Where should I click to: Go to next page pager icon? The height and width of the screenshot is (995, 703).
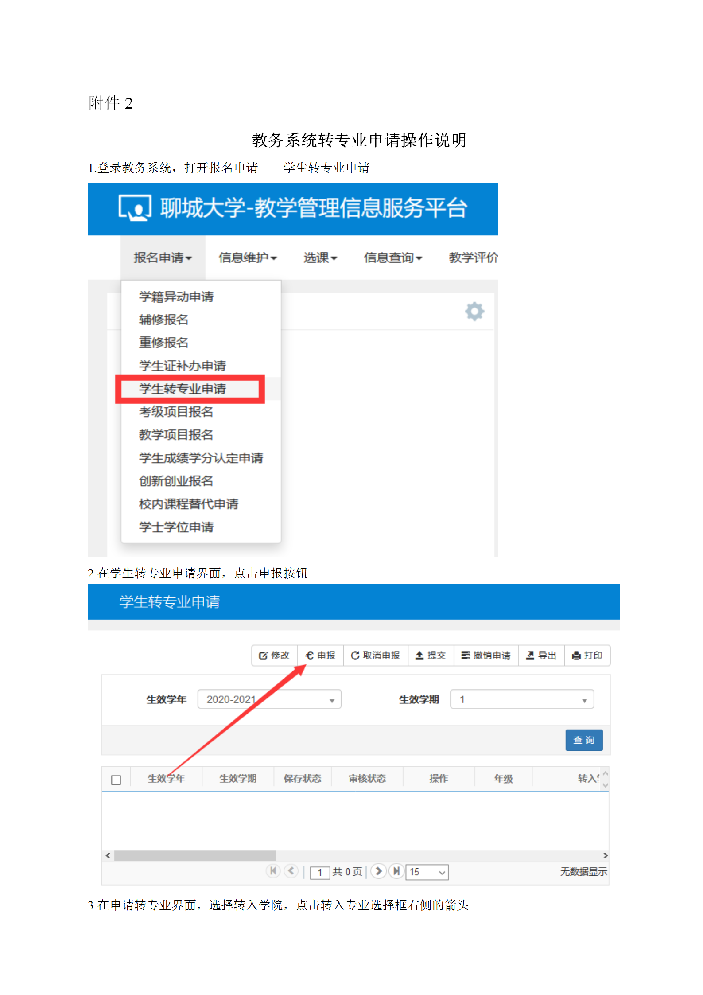[378, 871]
